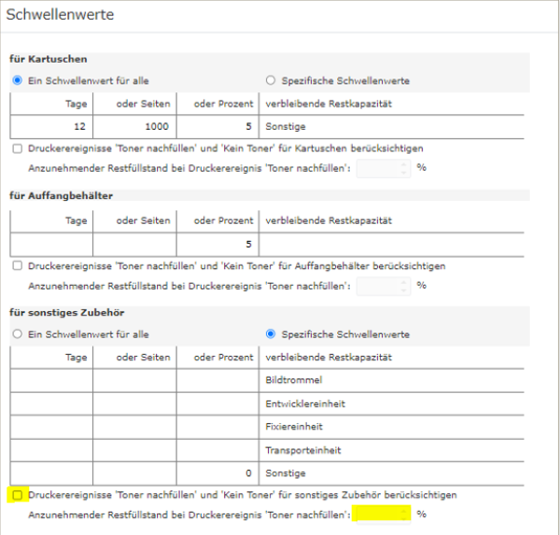Click Prozent cell for Entwicklereinheit
The width and height of the screenshot is (560, 535).
[x=217, y=404]
